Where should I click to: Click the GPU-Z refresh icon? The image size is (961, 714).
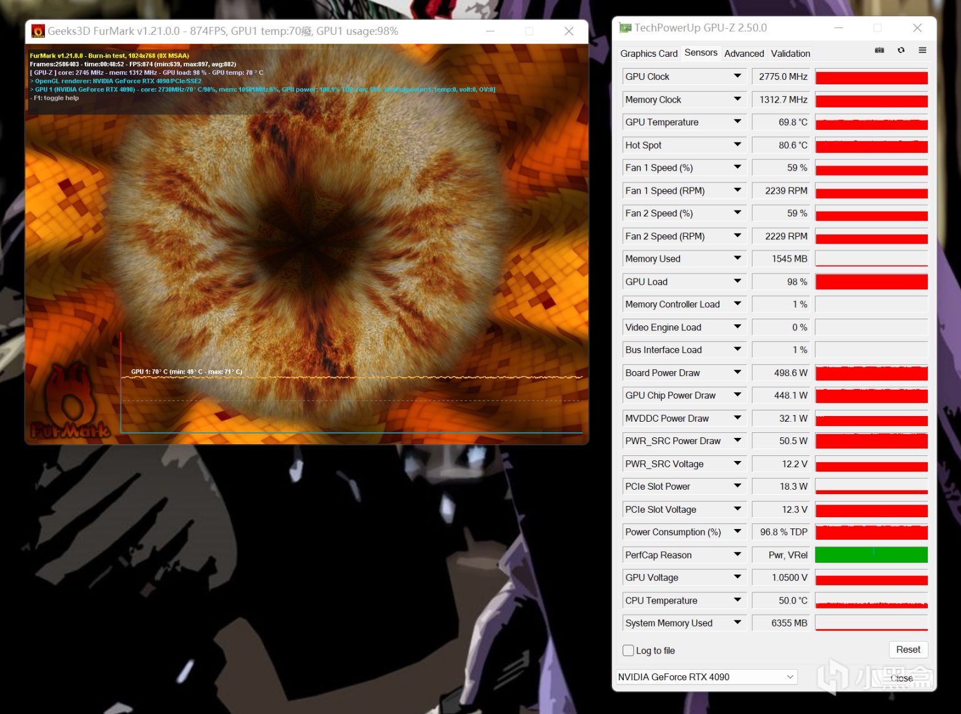tap(901, 51)
